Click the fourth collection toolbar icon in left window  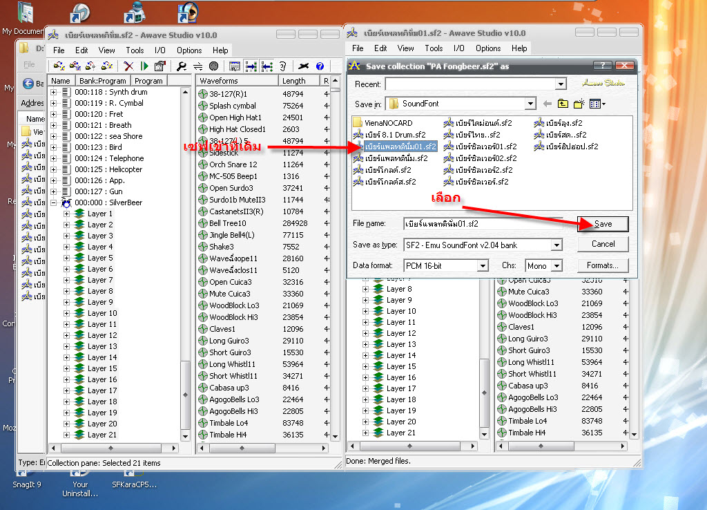(107, 66)
